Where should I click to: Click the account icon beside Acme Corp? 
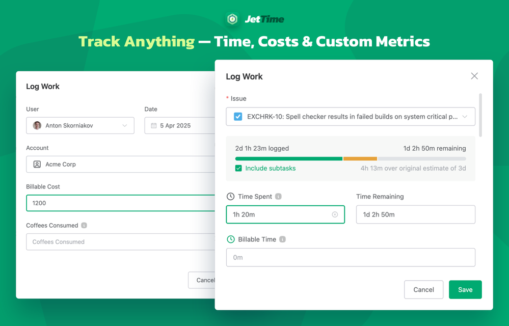click(37, 164)
